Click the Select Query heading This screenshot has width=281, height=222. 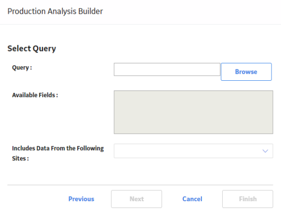click(x=32, y=49)
